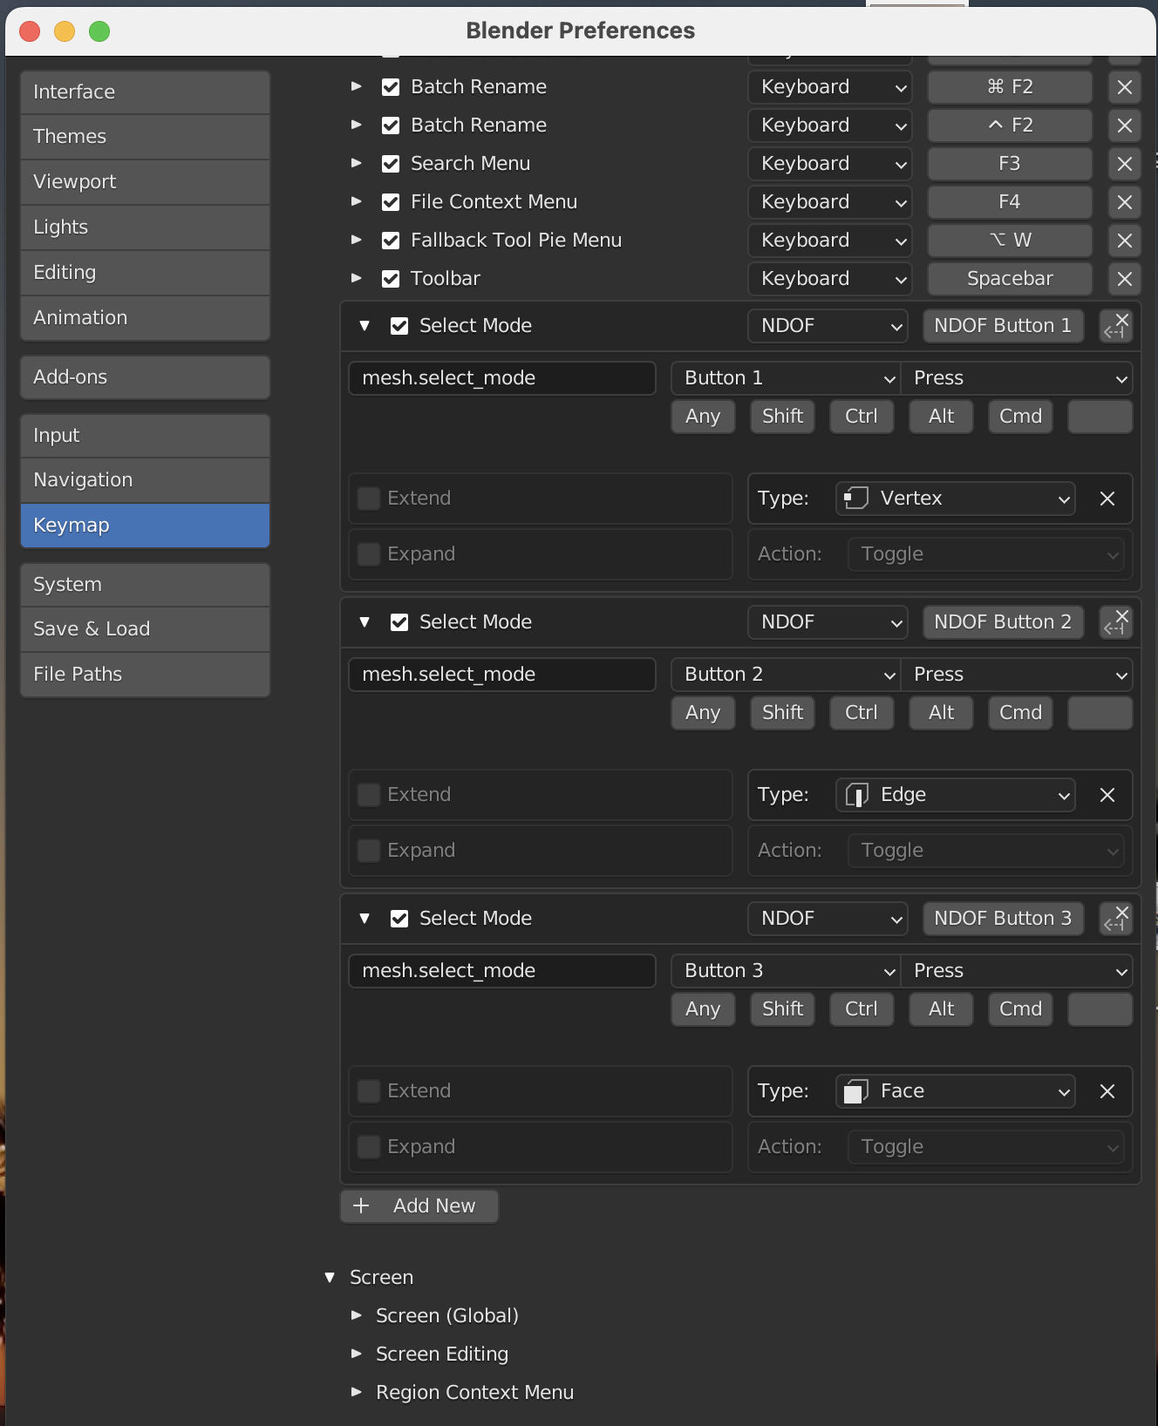Open the Themes preferences tab

click(145, 137)
